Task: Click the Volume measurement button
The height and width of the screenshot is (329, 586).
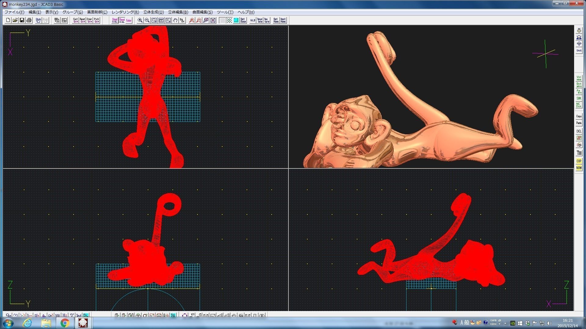Action: pos(579,78)
